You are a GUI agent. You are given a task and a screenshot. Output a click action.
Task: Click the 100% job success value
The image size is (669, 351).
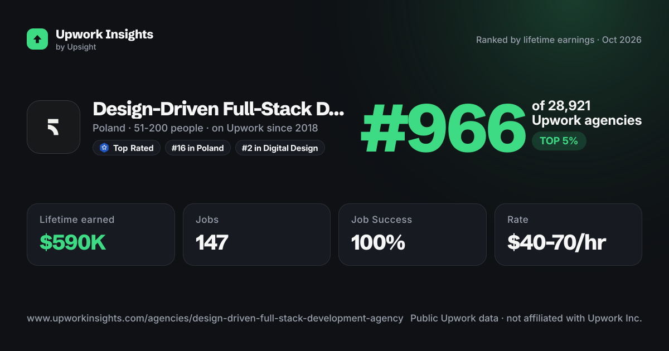[x=378, y=242]
